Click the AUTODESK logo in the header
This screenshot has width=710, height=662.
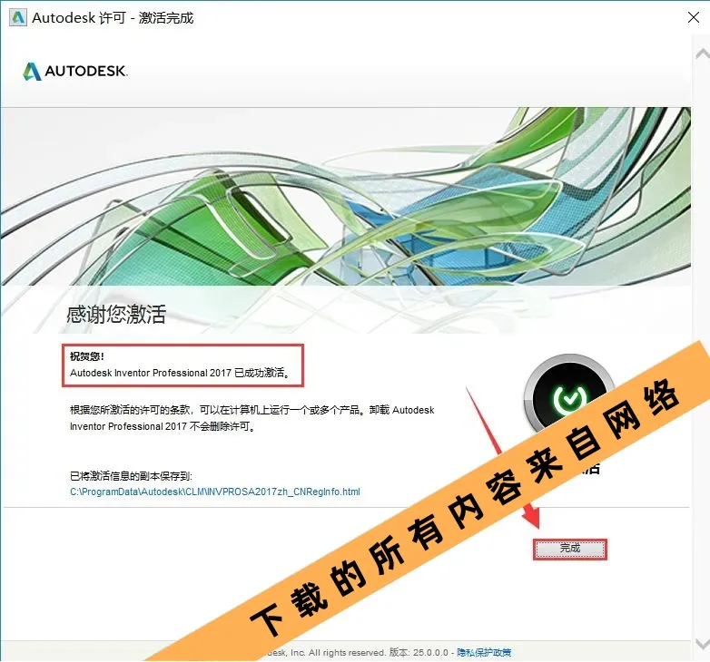(75, 71)
